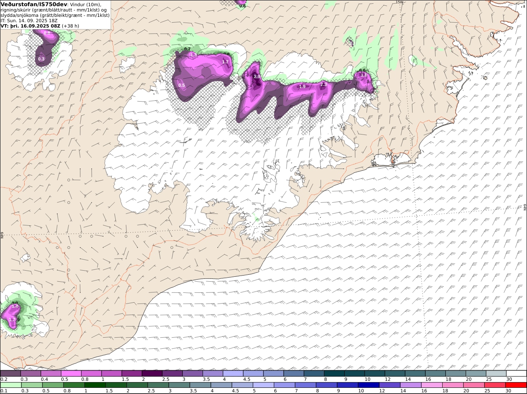
Task: Click the initial time line 'IT: Sun. 14. 09. 2025 18Z'
Action: tap(29, 21)
